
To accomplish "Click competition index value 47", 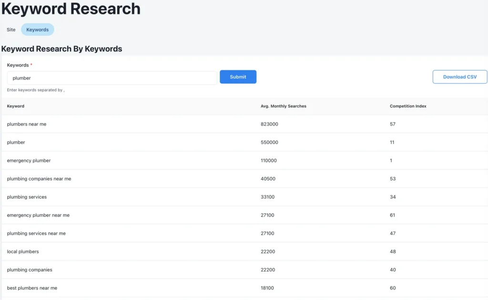I will (393, 233).
